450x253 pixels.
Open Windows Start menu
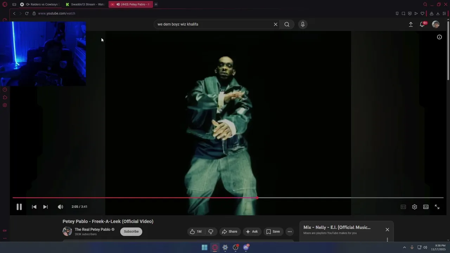(x=204, y=247)
